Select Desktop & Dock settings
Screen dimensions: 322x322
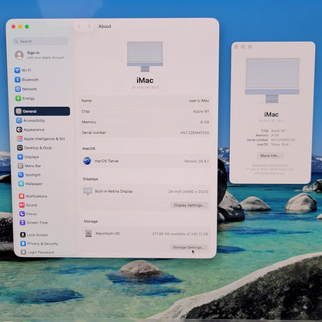35,148
